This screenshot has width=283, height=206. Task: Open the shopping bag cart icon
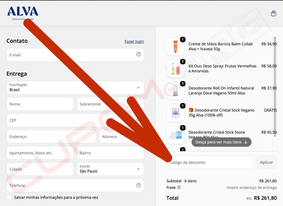coord(273,13)
